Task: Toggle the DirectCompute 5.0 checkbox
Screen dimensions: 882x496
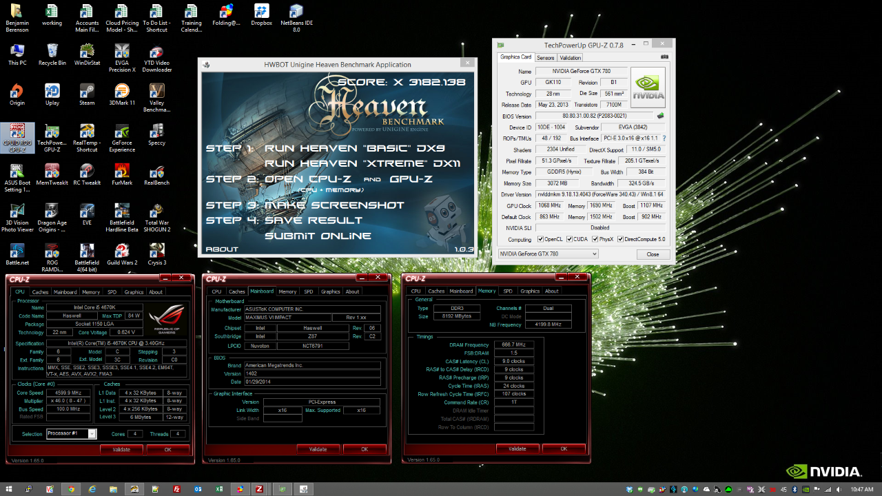Action: pos(620,239)
